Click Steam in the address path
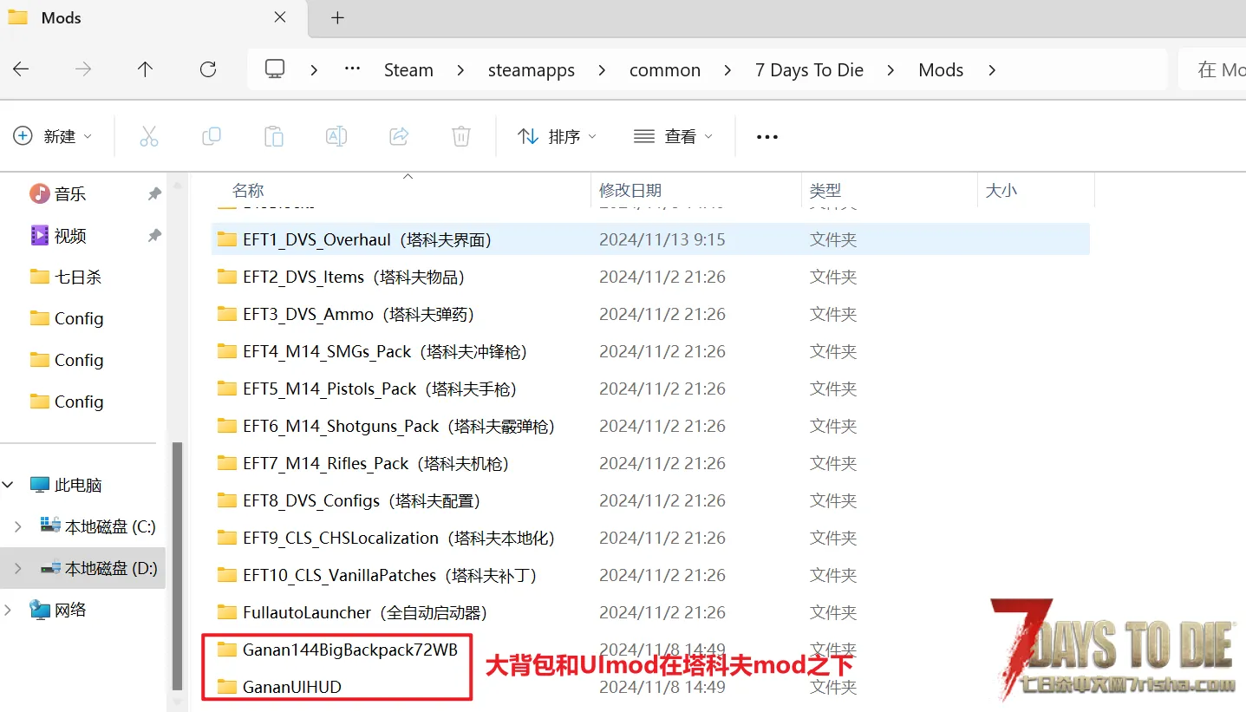Screen dimensions: 1246x712 point(408,70)
